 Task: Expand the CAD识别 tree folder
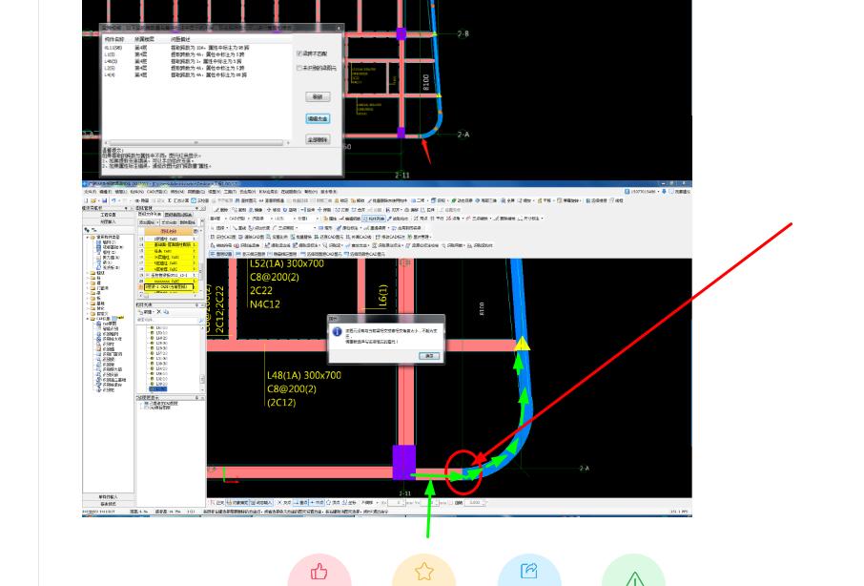click(x=87, y=319)
